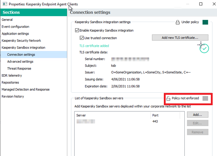The image size is (217, 156).
Task: Uncheck Enable Kaspersky Sandbox integration
Action: (x=77, y=30)
